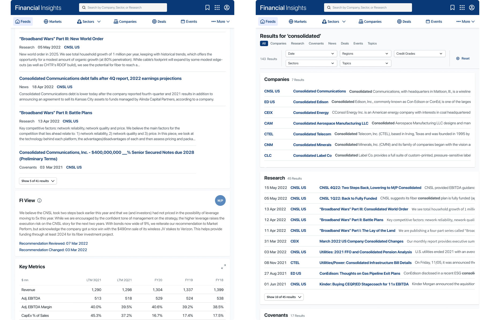This screenshot has width=490, height=320.
Task: Open March 2022 US Company Consolidated Changes
Action: point(361,241)
